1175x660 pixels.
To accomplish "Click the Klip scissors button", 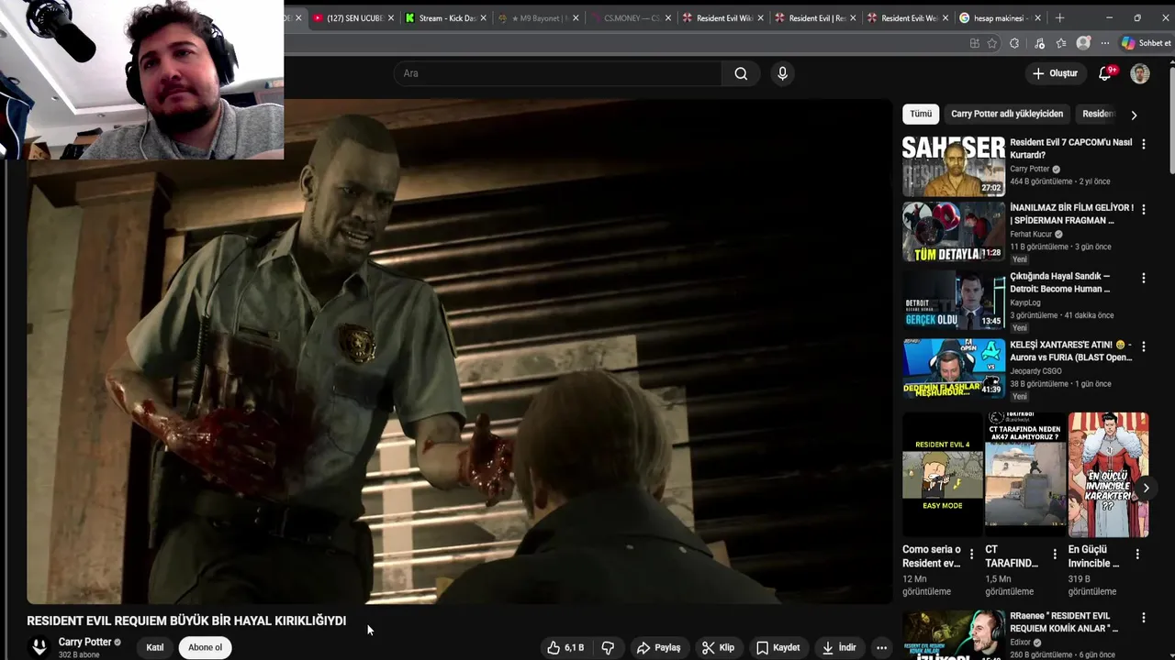I will pyautogui.click(x=719, y=647).
